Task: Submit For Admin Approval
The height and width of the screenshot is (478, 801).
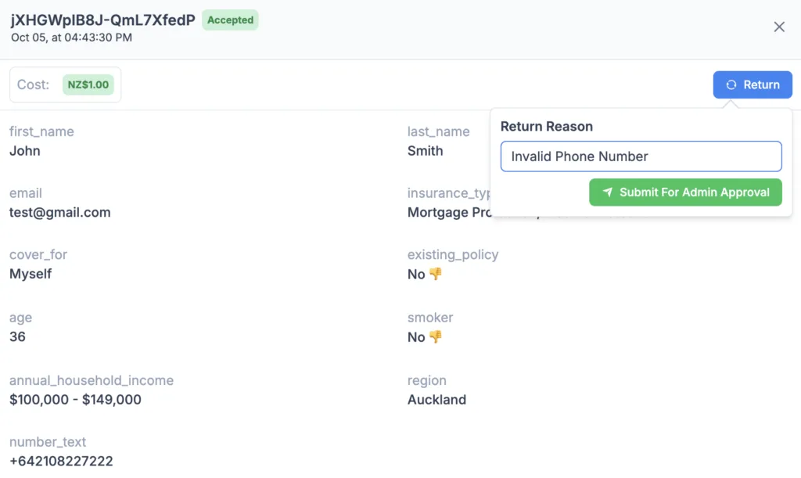Action: pos(685,192)
